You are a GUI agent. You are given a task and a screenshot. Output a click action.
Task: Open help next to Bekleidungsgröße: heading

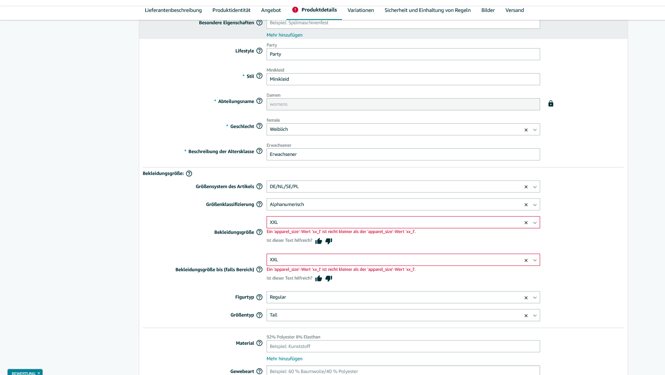[x=189, y=173]
